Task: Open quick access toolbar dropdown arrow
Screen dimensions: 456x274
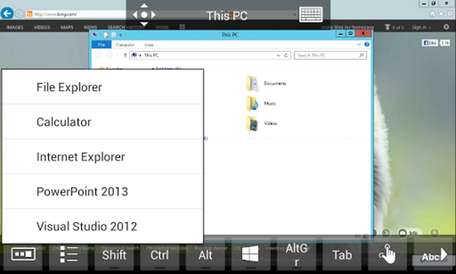Action: coord(121,35)
